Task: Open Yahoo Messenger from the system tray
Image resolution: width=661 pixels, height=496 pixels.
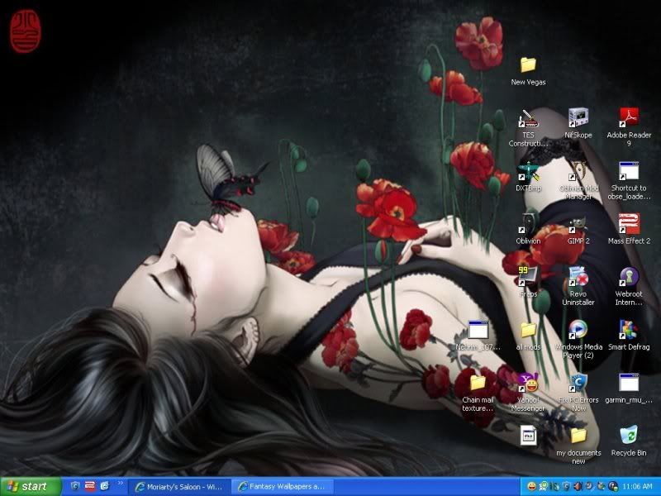Action: pyautogui.click(x=533, y=486)
